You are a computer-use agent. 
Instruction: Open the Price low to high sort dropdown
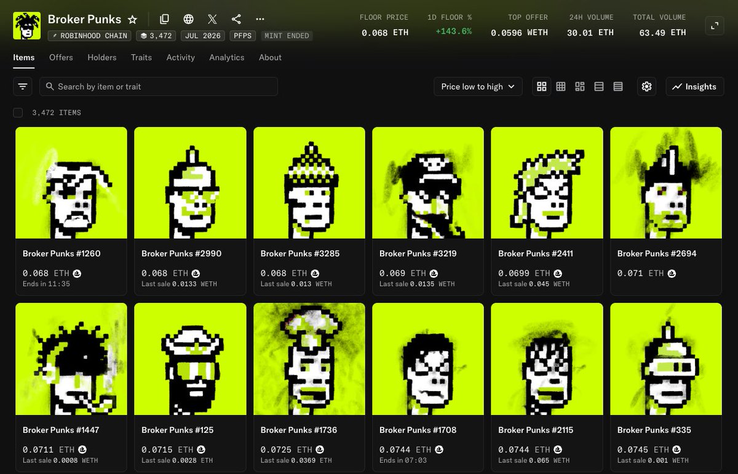[478, 87]
